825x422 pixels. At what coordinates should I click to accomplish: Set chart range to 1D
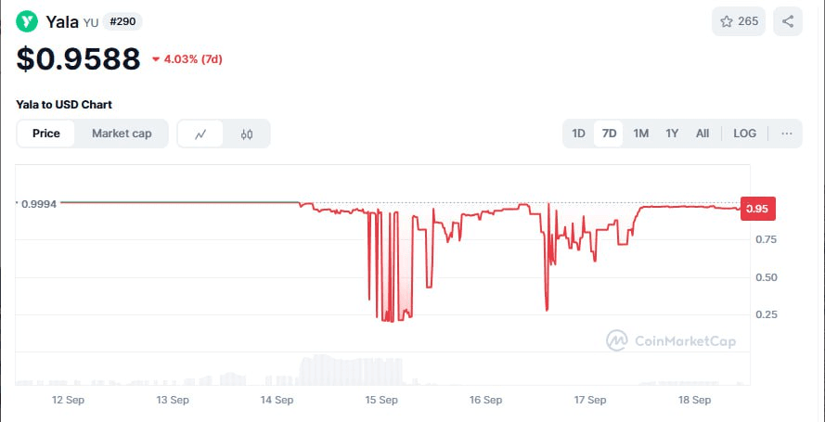(x=578, y=134)
